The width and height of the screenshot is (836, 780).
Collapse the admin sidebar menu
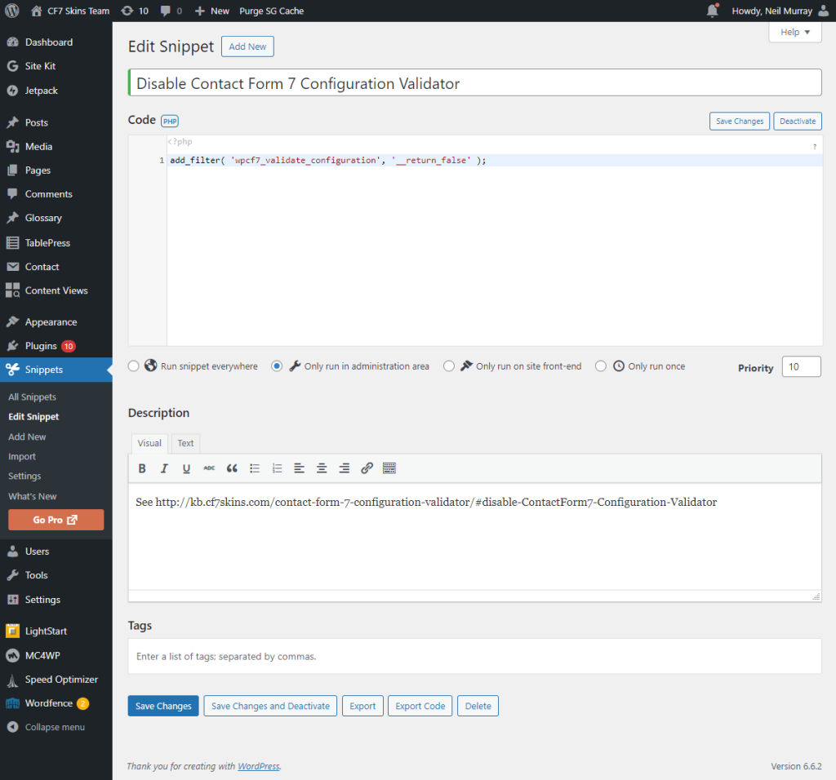click(x=55, y=727)
